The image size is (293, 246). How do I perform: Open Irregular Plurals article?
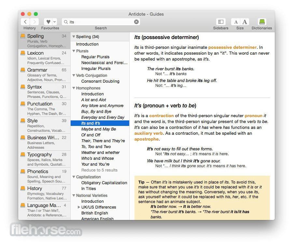(96, 69)
